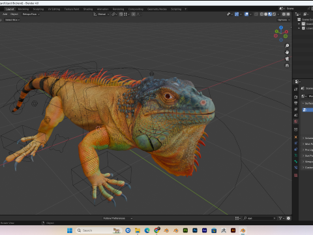Open the Add menu in viewport header
Screen dimensions: 313x235
pos(5,14)
